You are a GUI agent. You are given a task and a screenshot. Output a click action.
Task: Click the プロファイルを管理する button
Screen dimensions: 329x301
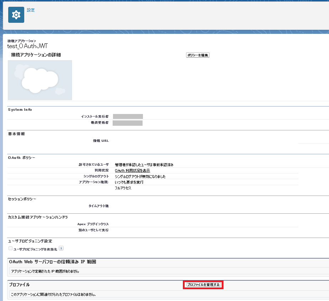203,285
